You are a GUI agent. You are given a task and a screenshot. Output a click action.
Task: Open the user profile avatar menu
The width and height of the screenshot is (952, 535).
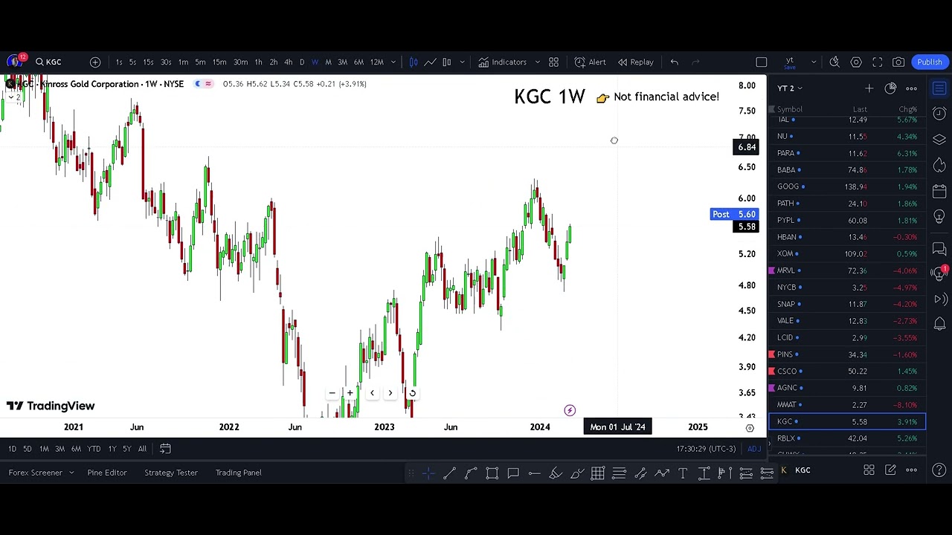pyautogui.click(x=13, y=62)
